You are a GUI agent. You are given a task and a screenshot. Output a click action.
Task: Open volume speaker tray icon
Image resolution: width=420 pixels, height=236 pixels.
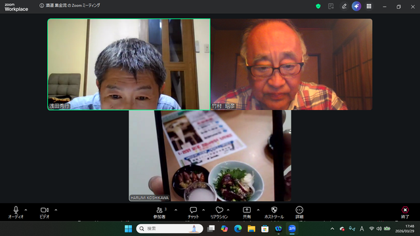379,229
